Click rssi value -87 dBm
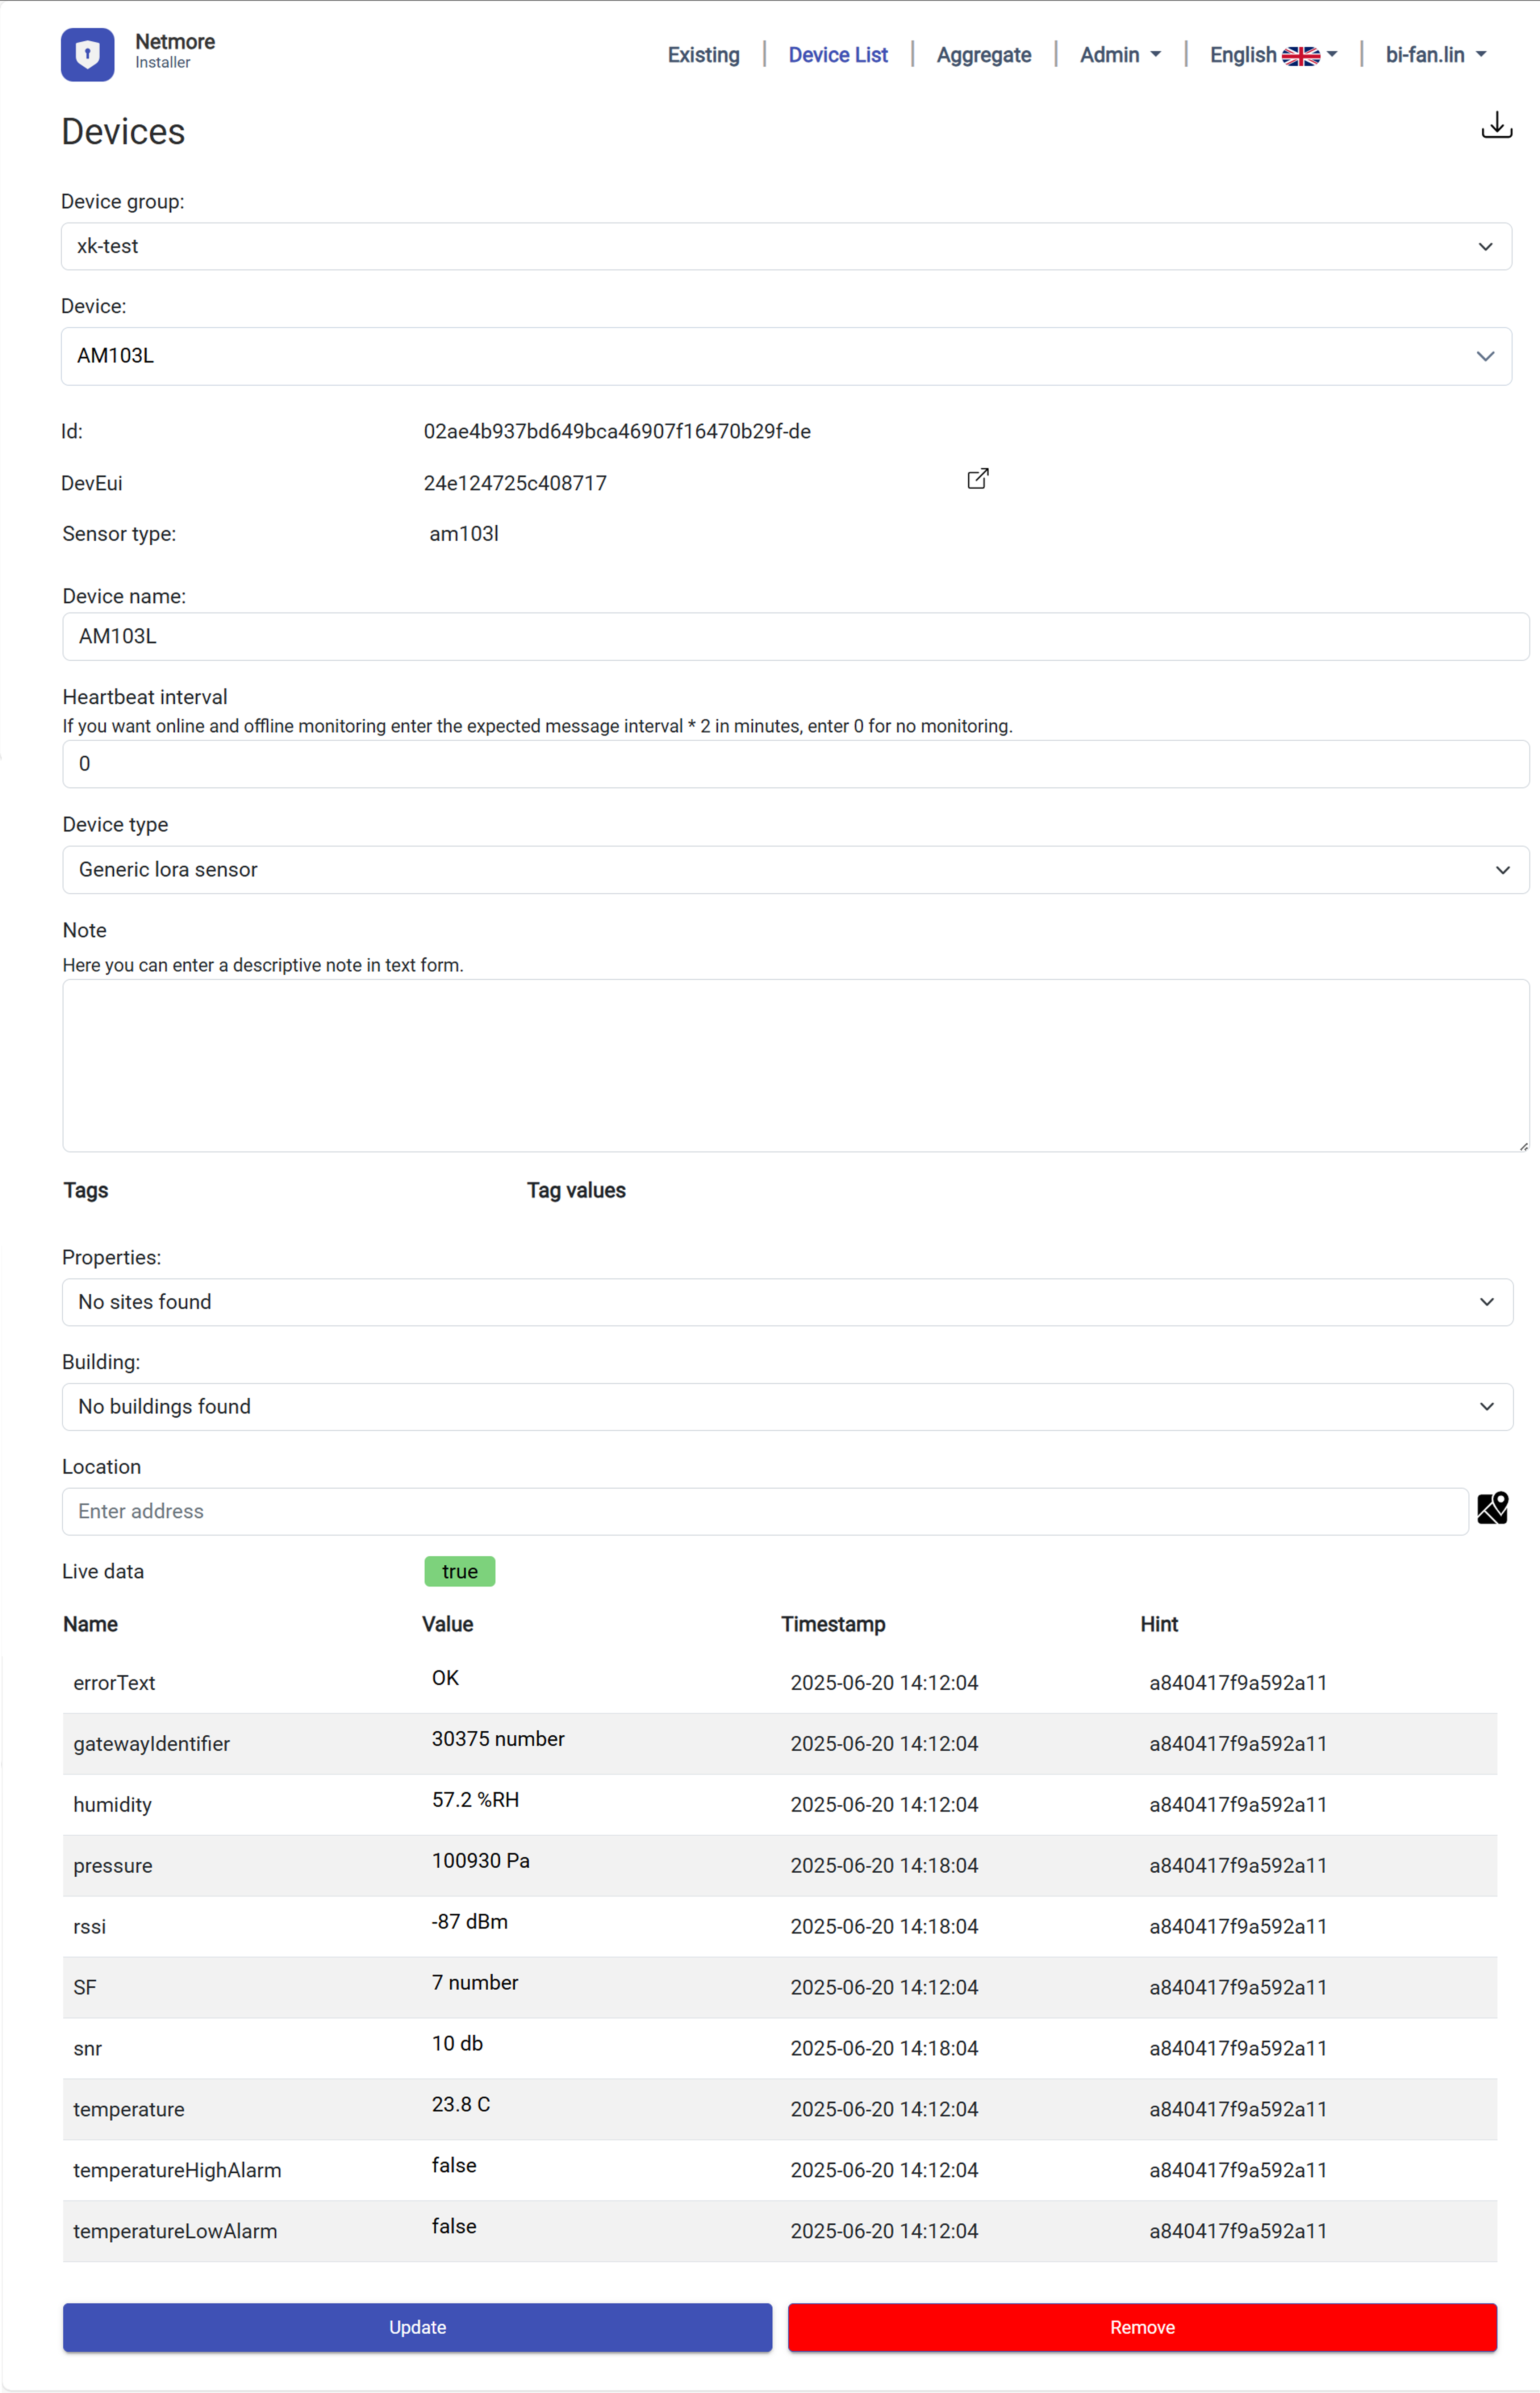 470,1922
